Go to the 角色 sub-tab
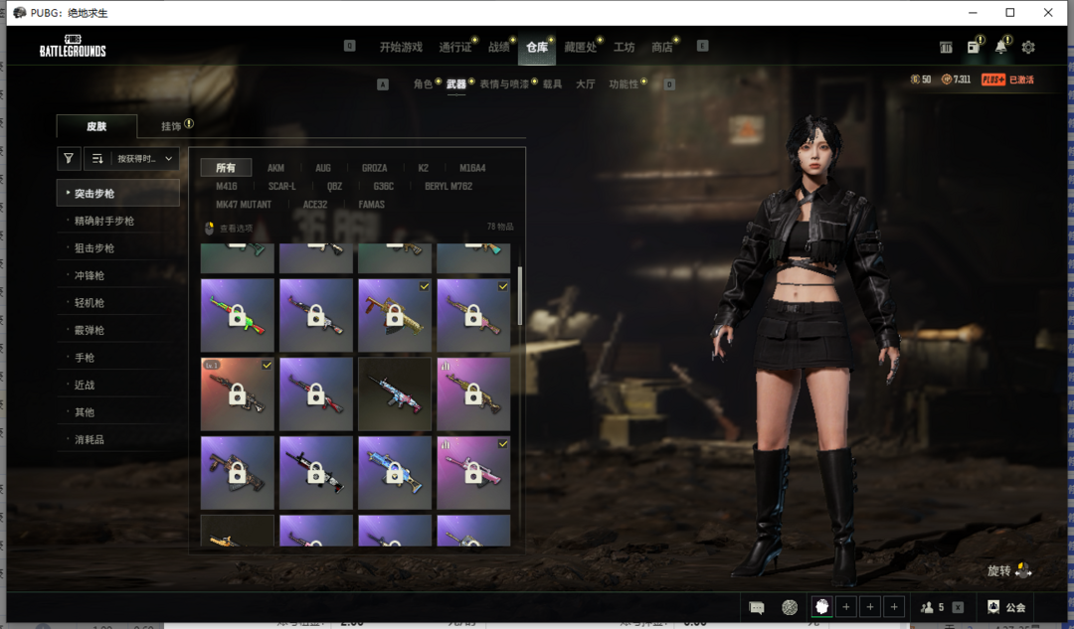 423,83
